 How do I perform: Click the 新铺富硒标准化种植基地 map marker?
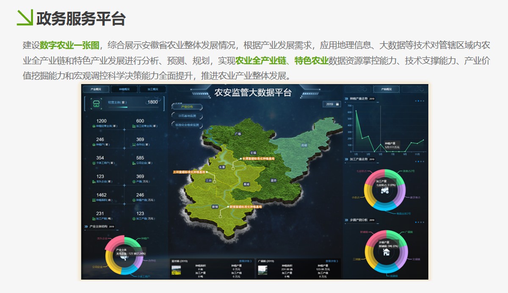click(228, 207)
